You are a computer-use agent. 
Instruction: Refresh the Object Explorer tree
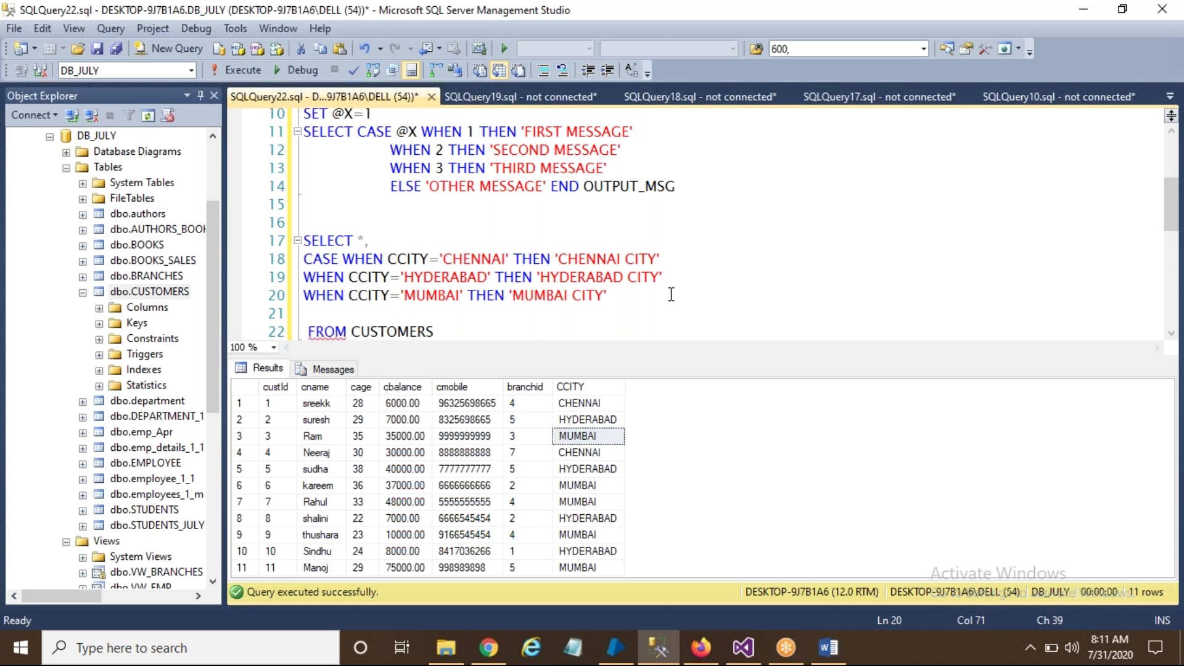[x=148, y=115]
